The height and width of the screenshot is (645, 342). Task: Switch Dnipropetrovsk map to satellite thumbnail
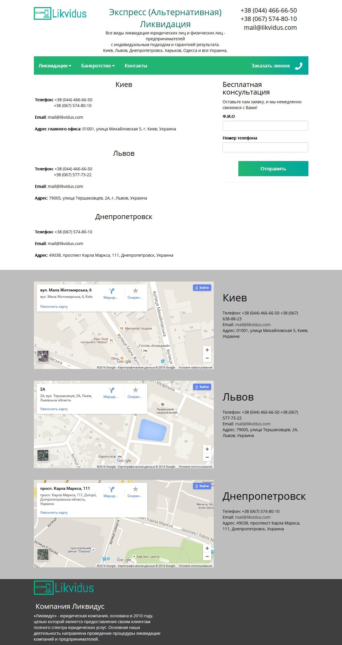[x=43, y=555]
